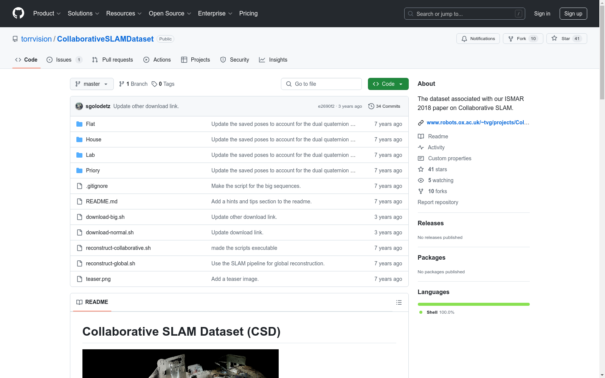
Task: Open the green Code dropdown button
Action: pyautogui.click(x=388, y=84)
